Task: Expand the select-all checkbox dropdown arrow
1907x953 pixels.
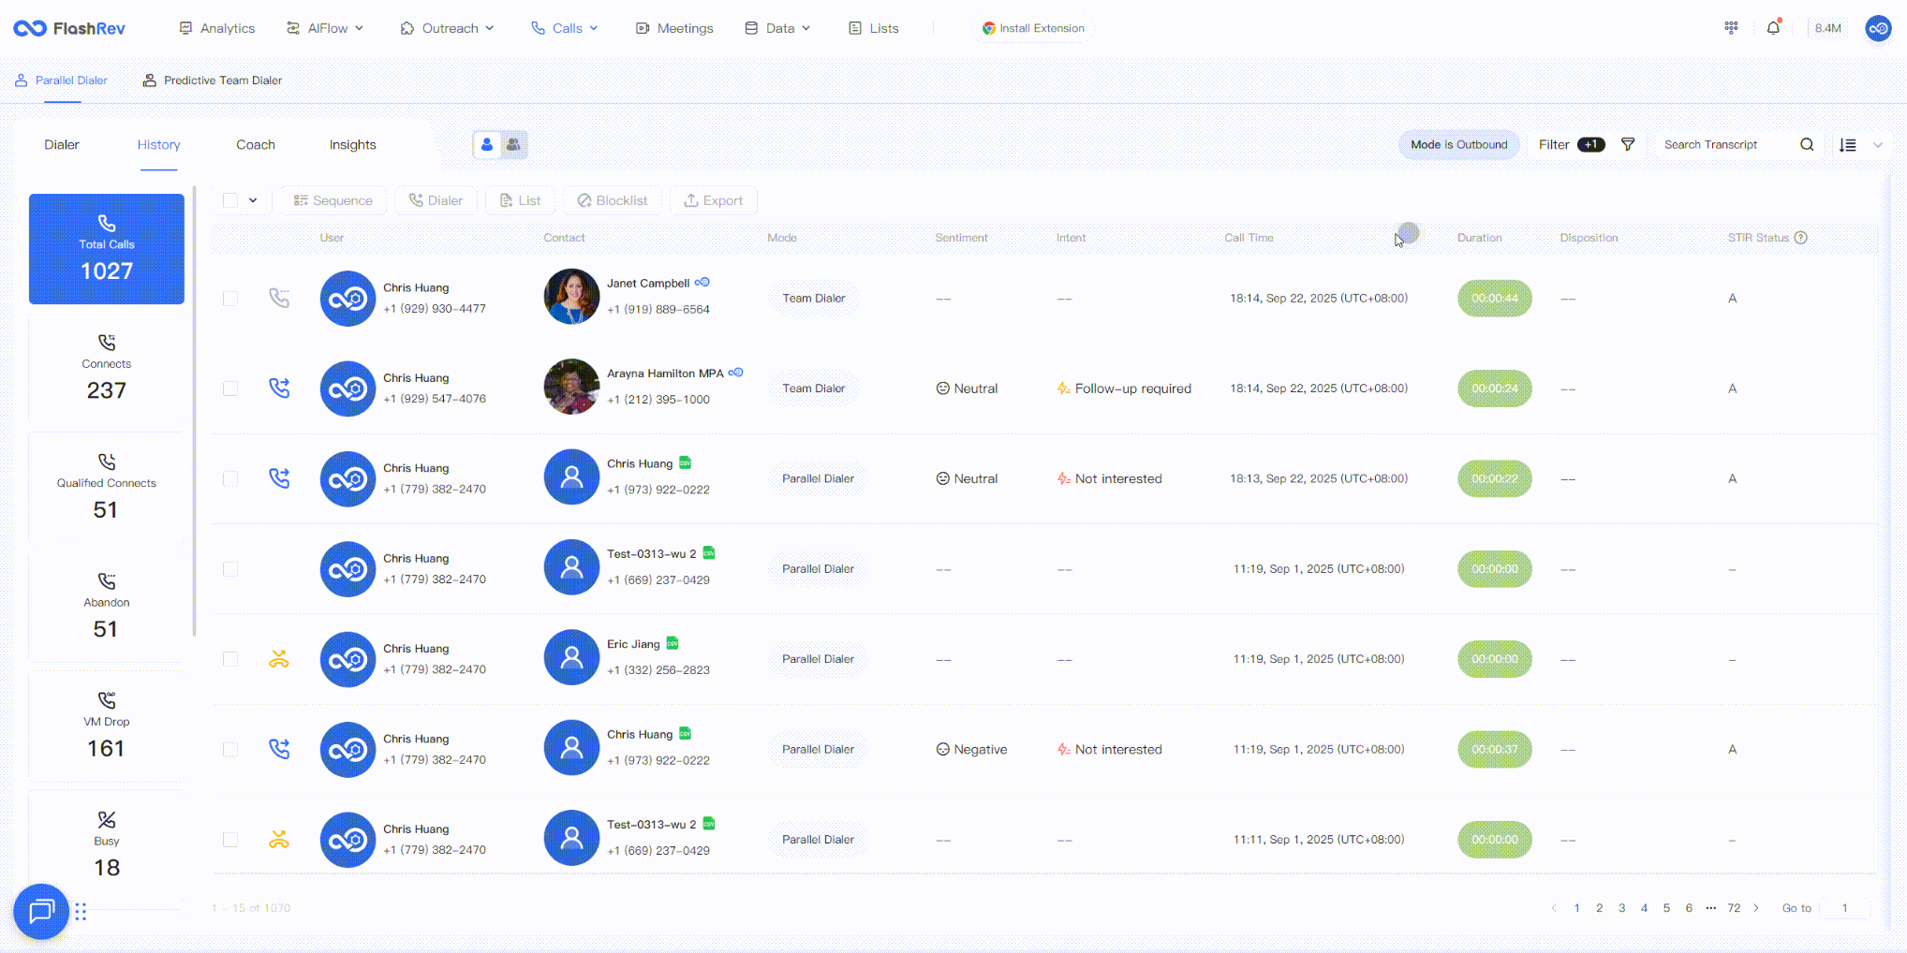Action: point(253,200)
